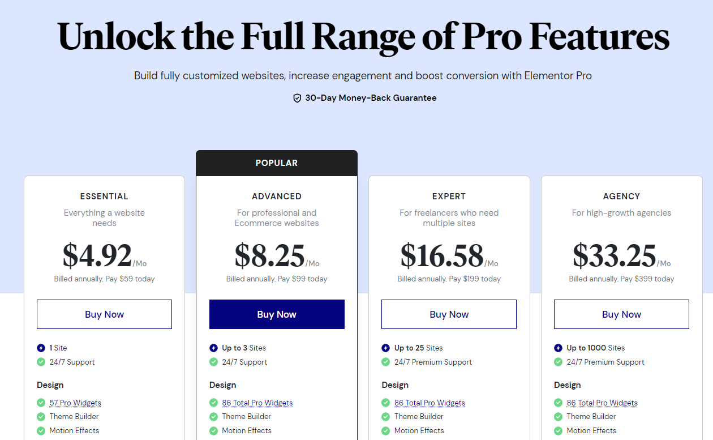
Task: Click green checkmark beside Expert 24/7 Premium Support
Action: pos(385,362)
